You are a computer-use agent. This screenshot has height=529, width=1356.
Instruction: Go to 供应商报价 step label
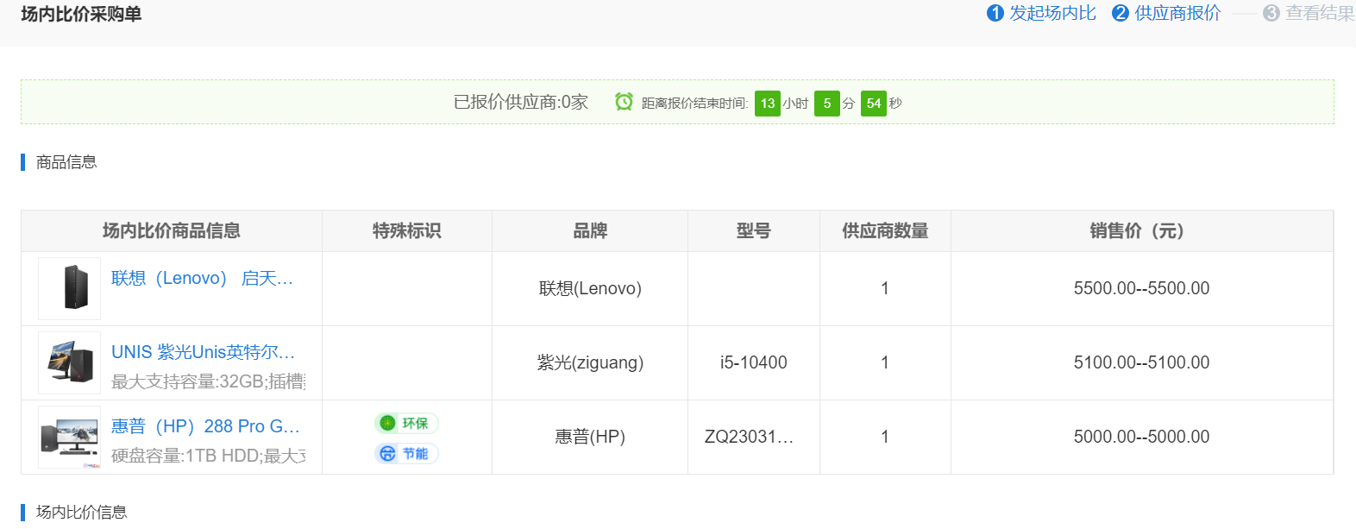[1177, 13]
